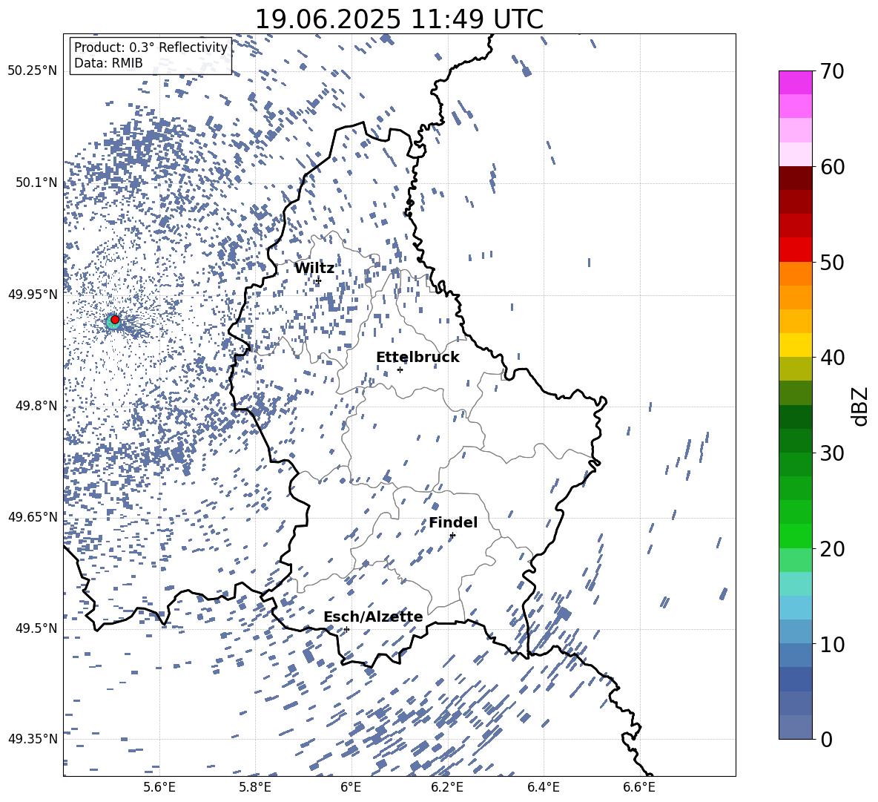The width and height of the screenshot is (878, 802).
Task: Click the Ettelbruck city label
Action: click(417, 358)
